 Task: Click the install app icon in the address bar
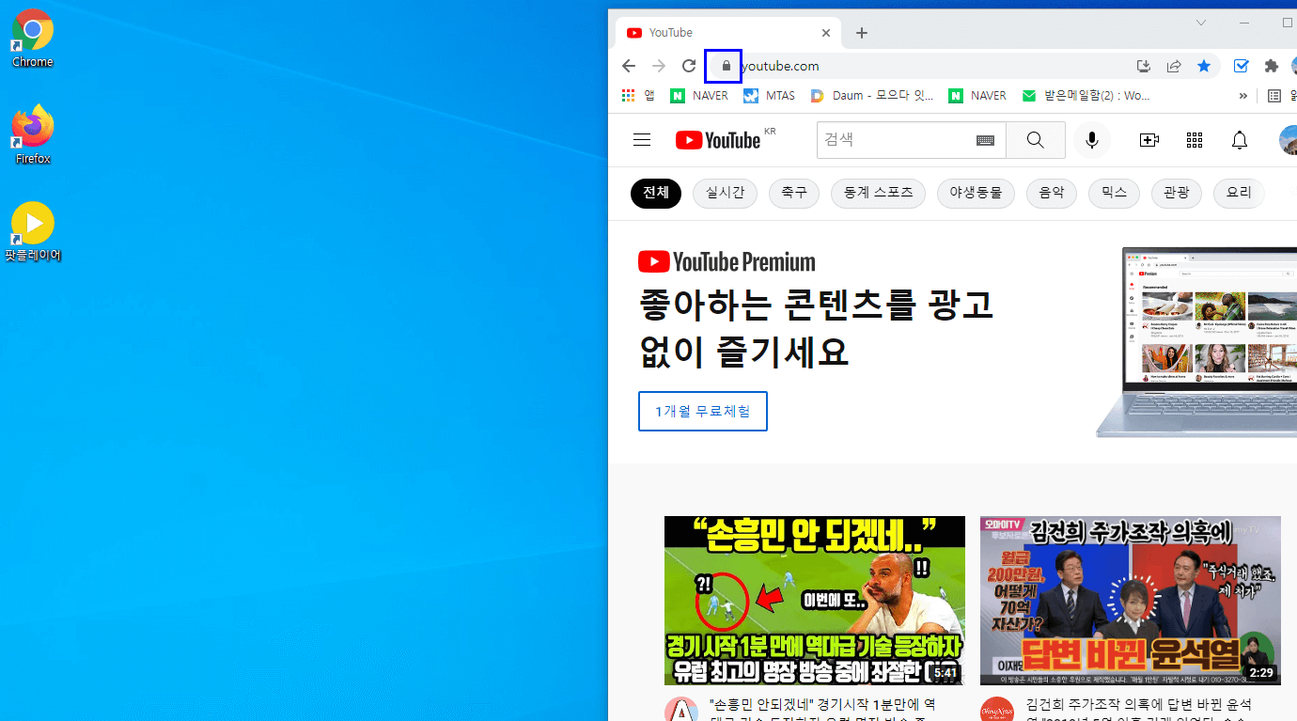click(1144, 66)
